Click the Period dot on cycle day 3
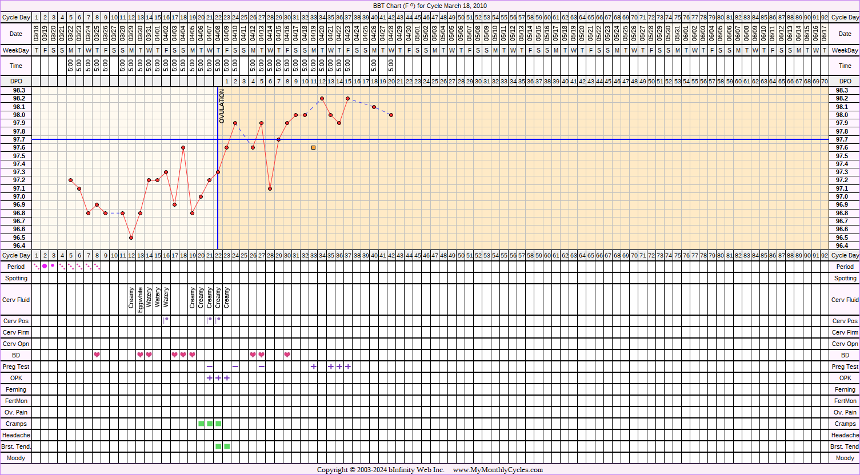This screenshot has height=475, width=860. (x=53, y=265)
